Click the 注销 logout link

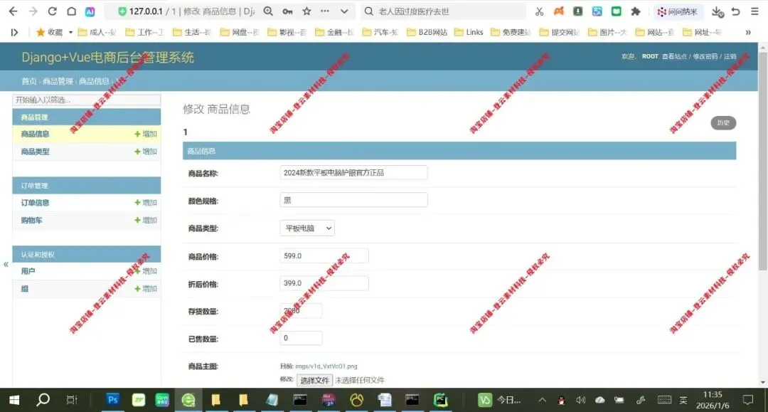(x=730, y=56)
